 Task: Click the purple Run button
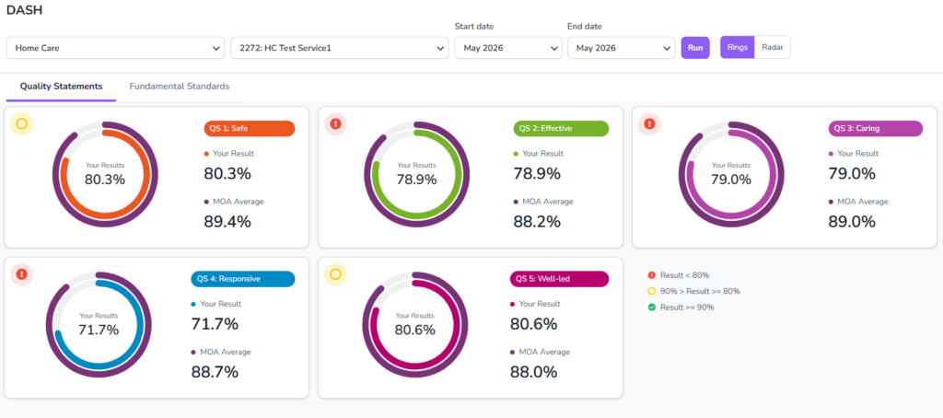coord(695,48)
